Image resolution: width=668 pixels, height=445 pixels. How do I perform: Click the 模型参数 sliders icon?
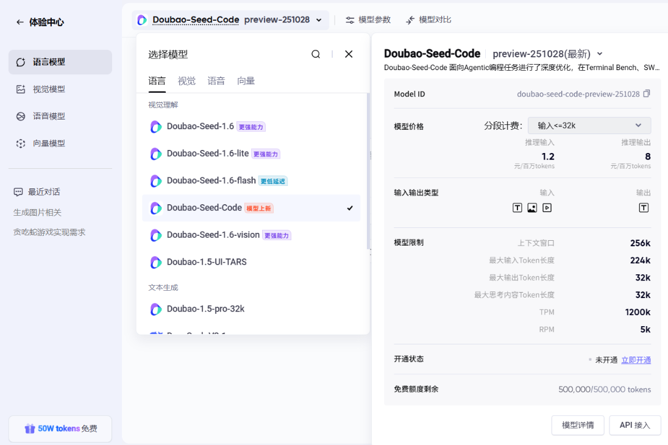point(350,20)
